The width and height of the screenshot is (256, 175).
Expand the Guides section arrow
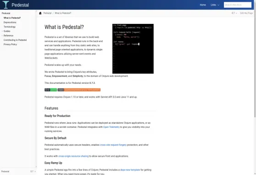point(2,31)
